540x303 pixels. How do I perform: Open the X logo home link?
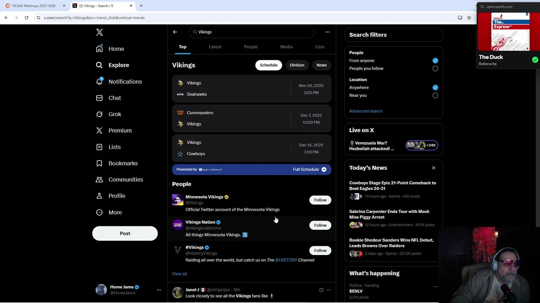click(100, 32)
